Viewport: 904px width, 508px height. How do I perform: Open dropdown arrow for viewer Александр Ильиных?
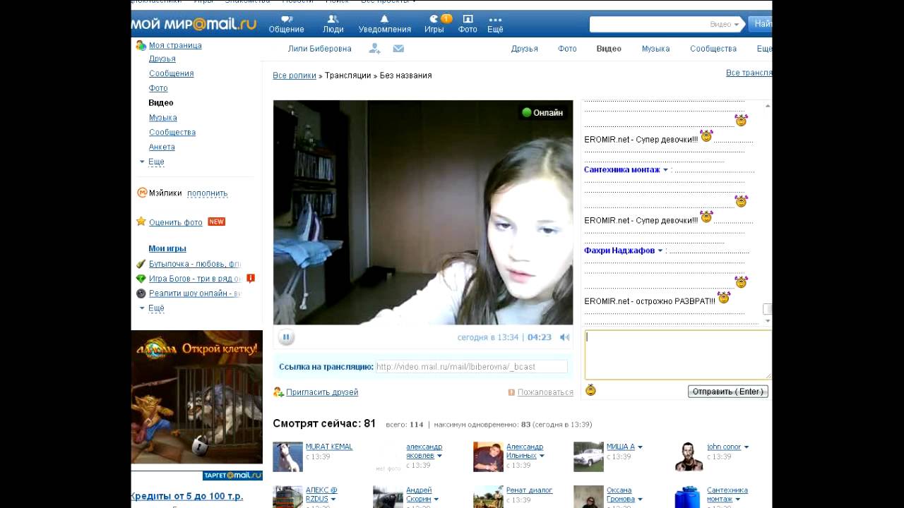tap(542, 456)
